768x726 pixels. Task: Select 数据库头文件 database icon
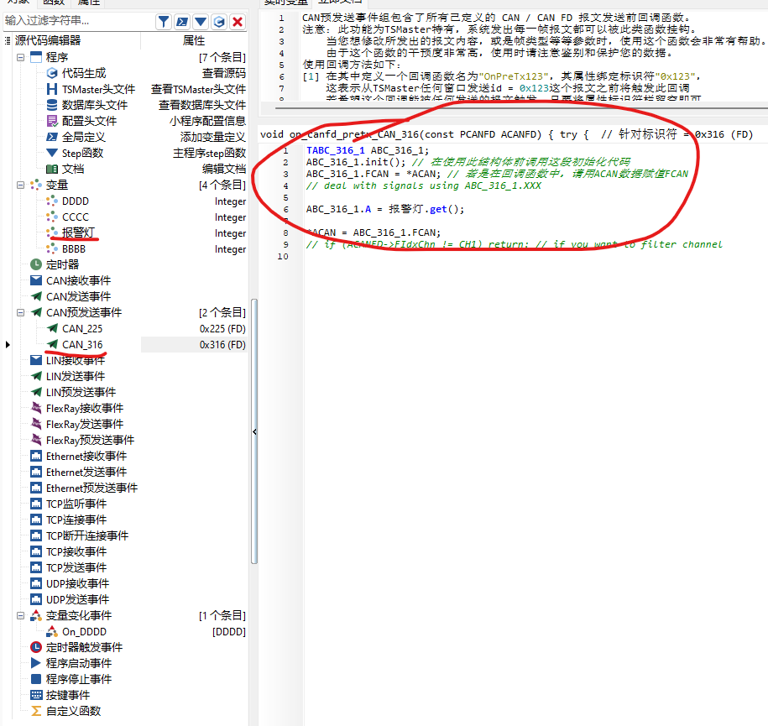coord(52,105)
